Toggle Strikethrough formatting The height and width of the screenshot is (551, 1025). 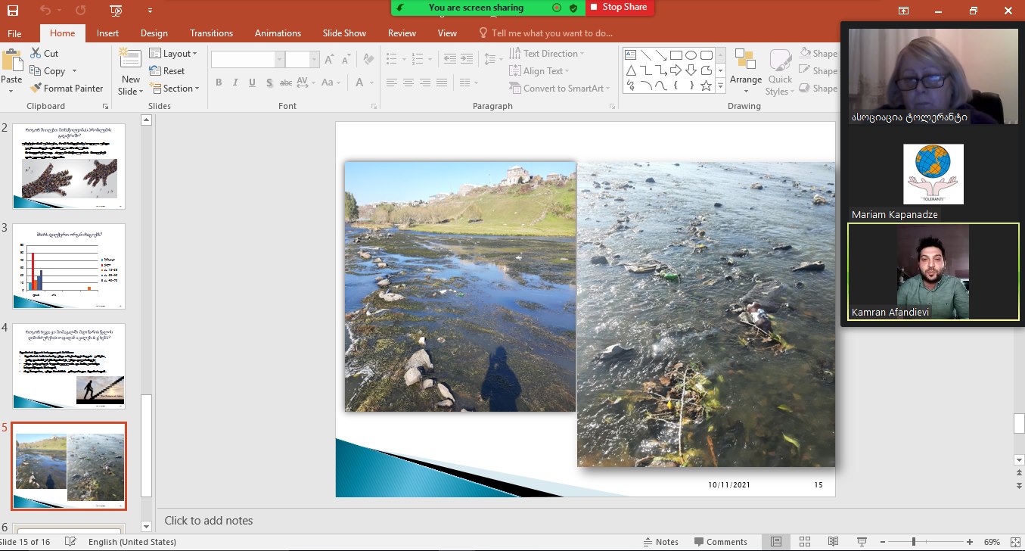[x=286, y=82]
